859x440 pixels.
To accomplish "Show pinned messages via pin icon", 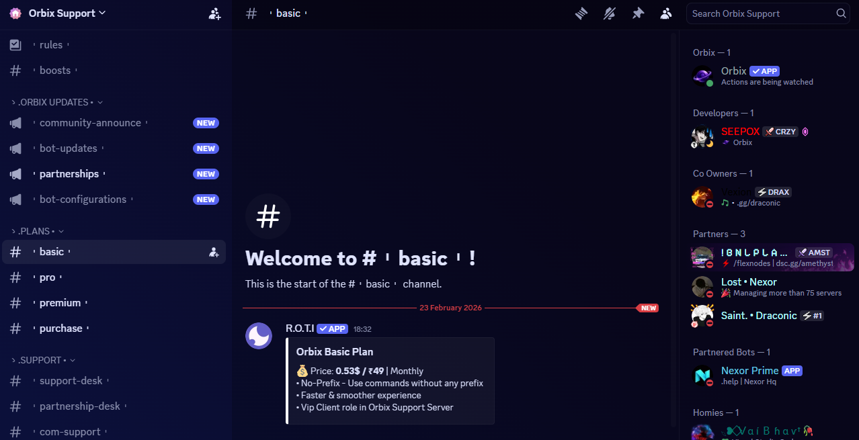I will pyautogui.click(x=638, y=13).
